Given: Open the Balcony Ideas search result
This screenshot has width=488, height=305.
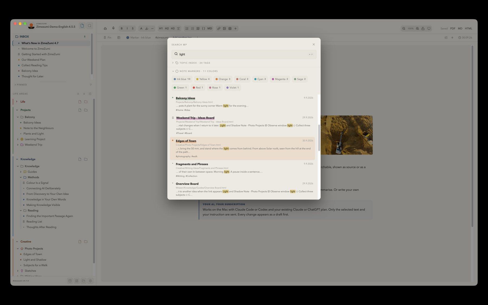Looking at the screenshot, I should tap(242, 104).
